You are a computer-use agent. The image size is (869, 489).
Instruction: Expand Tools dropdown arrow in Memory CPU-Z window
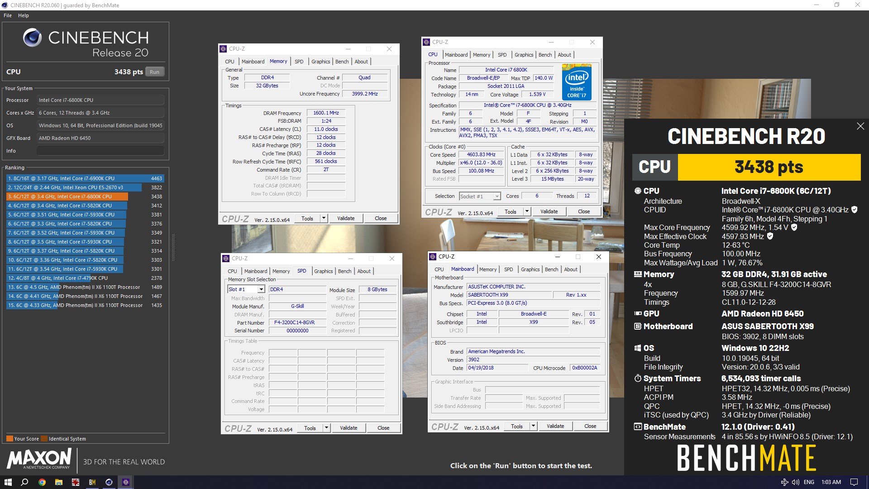(324, 218)
